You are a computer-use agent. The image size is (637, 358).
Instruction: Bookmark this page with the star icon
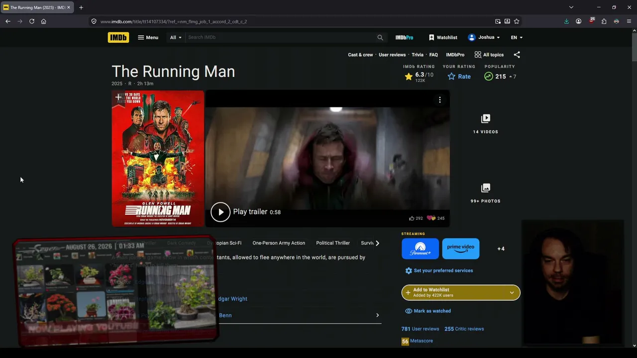[517, 21]
